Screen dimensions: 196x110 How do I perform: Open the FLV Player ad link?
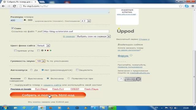click(x=41, y=89)
